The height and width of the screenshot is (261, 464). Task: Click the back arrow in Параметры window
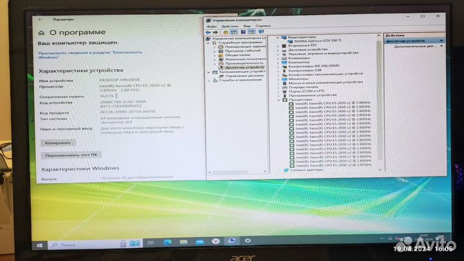click(x=41, y=19)
